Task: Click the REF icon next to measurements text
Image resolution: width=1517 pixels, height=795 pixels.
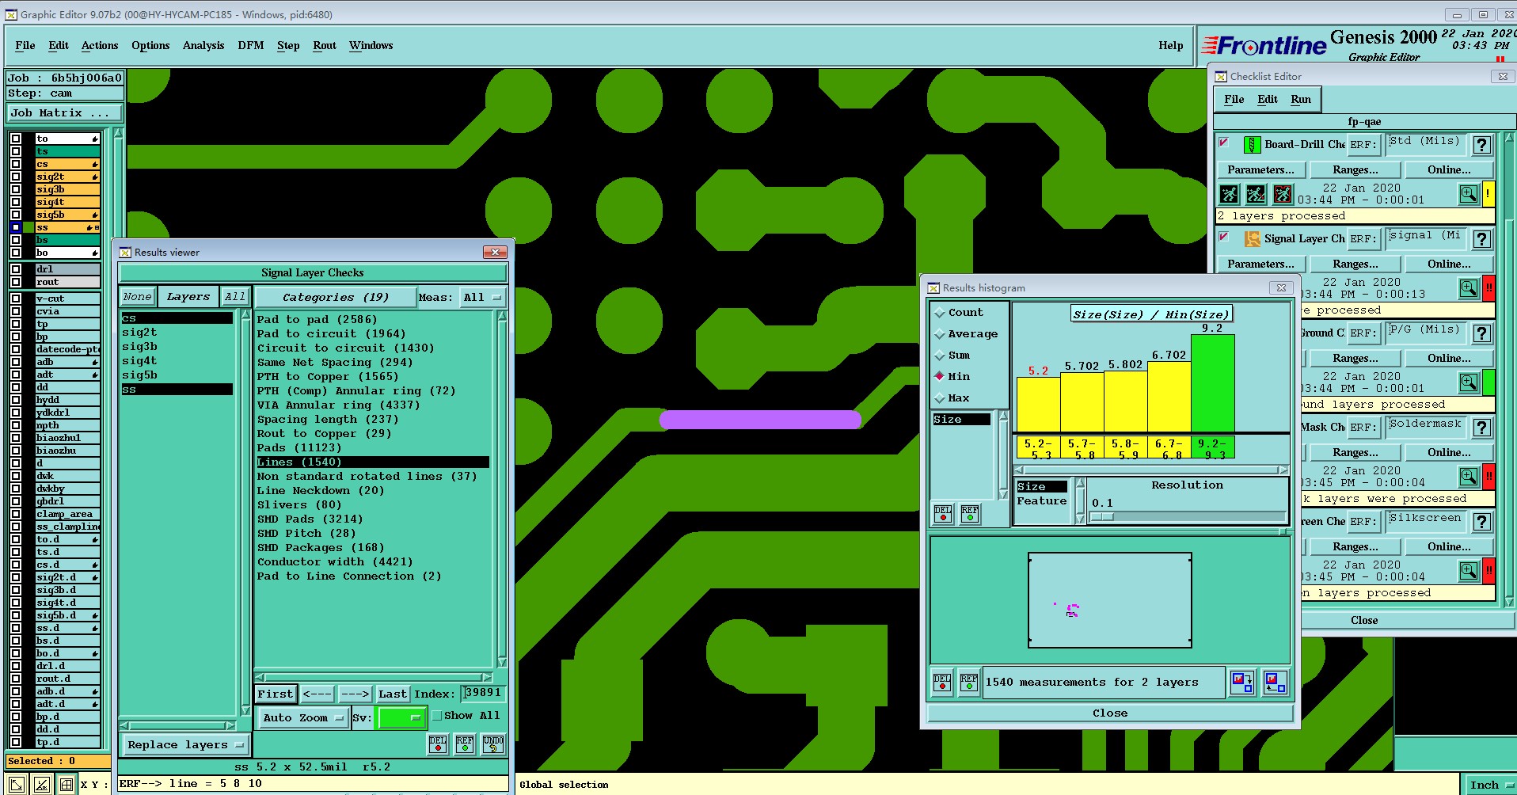Action: pos(969,683)
